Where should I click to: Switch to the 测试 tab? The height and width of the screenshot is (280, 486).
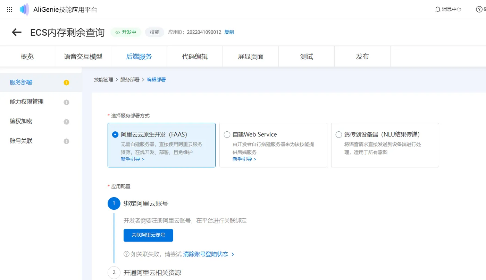(307, 56)
